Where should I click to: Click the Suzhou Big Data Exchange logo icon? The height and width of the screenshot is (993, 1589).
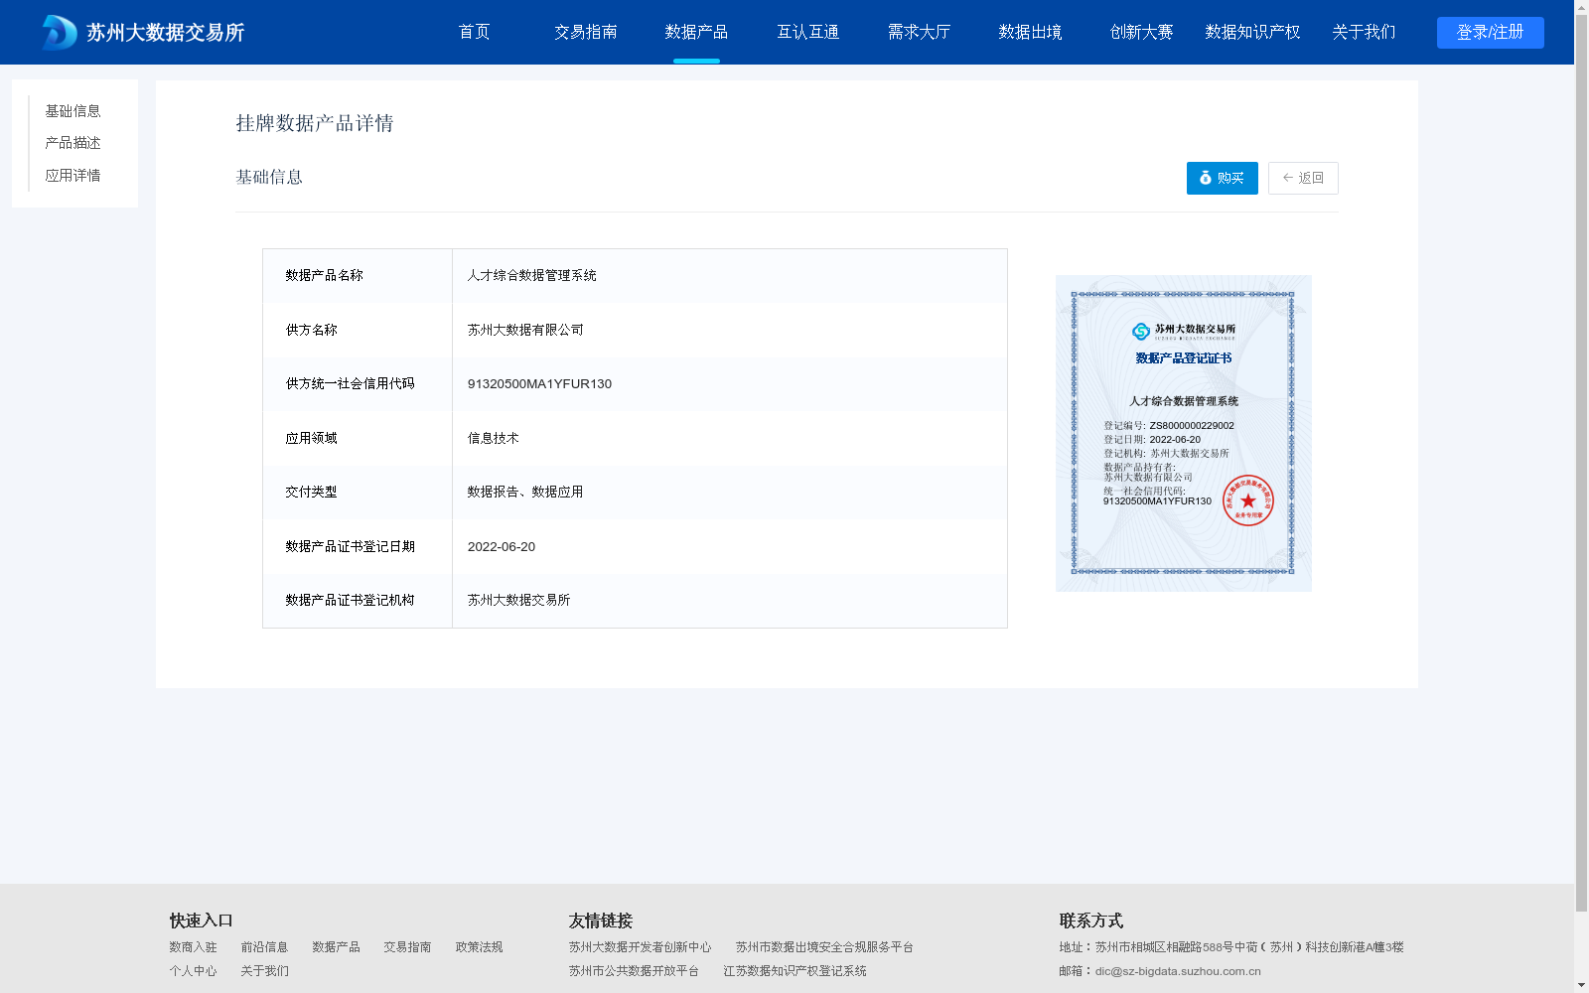click(x=60, y=33)
